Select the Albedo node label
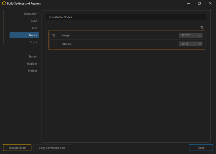The width and height of the screenshot is (216, 154). point(67,44)
